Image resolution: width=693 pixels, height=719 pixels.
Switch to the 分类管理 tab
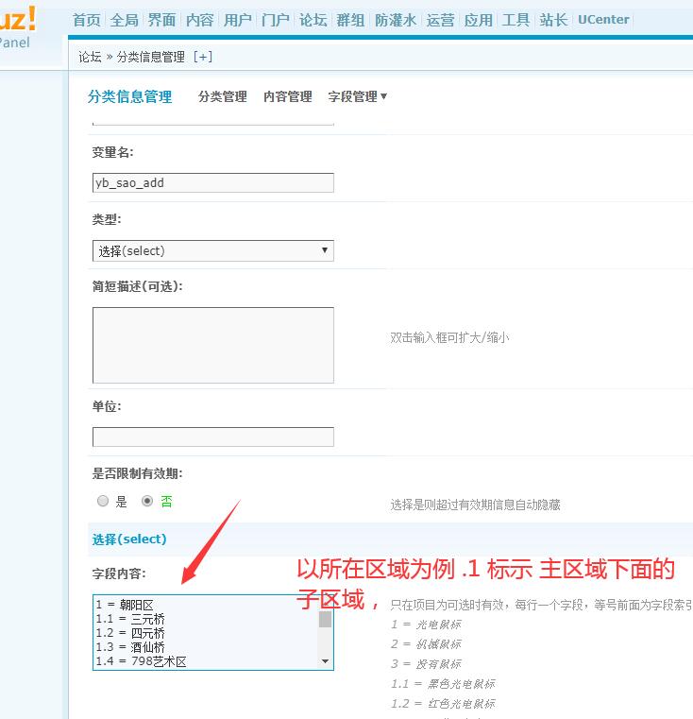point(223,96)
